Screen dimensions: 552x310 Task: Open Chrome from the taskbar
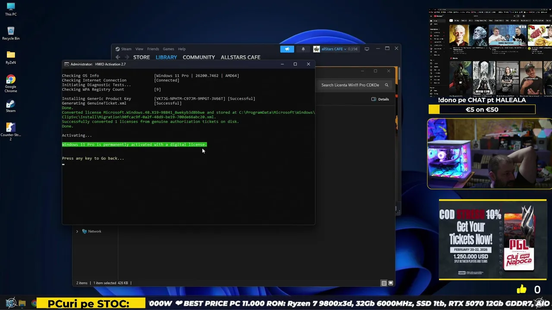[x=34, y=303]
